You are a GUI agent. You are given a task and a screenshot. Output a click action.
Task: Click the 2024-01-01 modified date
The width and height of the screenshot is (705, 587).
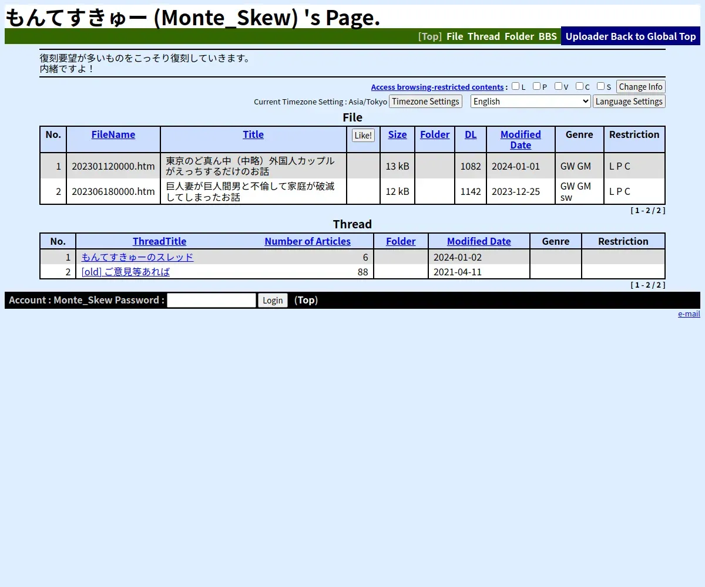tap(516, 166)
